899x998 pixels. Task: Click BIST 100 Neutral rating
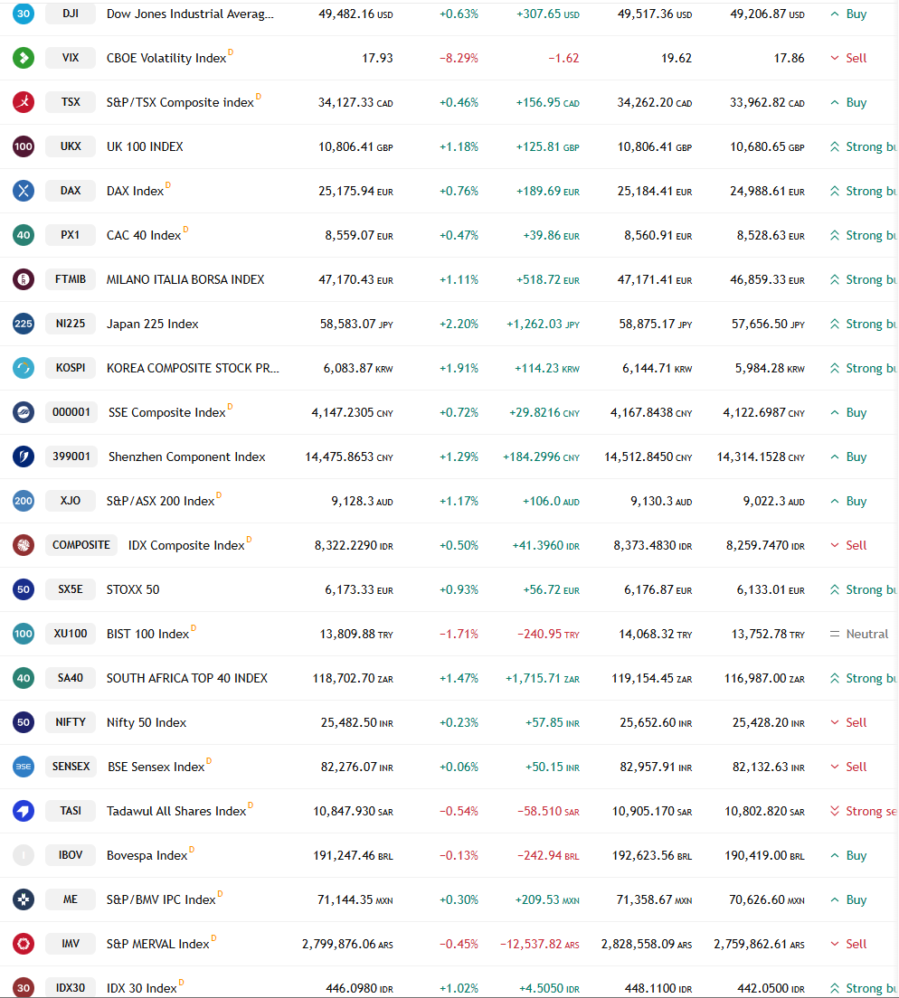pos(859,634)
